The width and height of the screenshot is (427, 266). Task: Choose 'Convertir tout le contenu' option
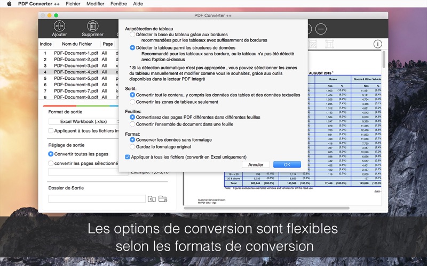(132, 95)
